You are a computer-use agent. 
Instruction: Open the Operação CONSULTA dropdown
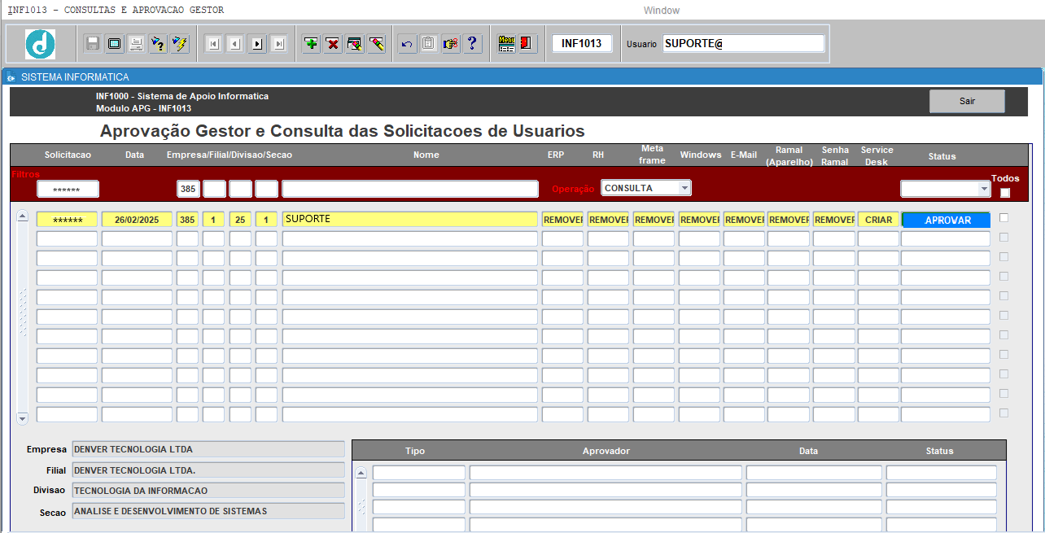(x=684, y=188)
